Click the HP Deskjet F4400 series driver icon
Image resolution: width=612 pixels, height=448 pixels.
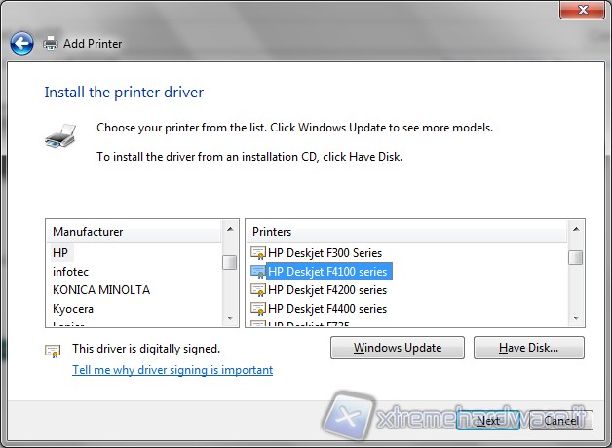pyautogui.click(x=258, y=309)
